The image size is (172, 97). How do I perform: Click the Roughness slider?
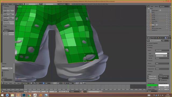[x=161, y=56]
